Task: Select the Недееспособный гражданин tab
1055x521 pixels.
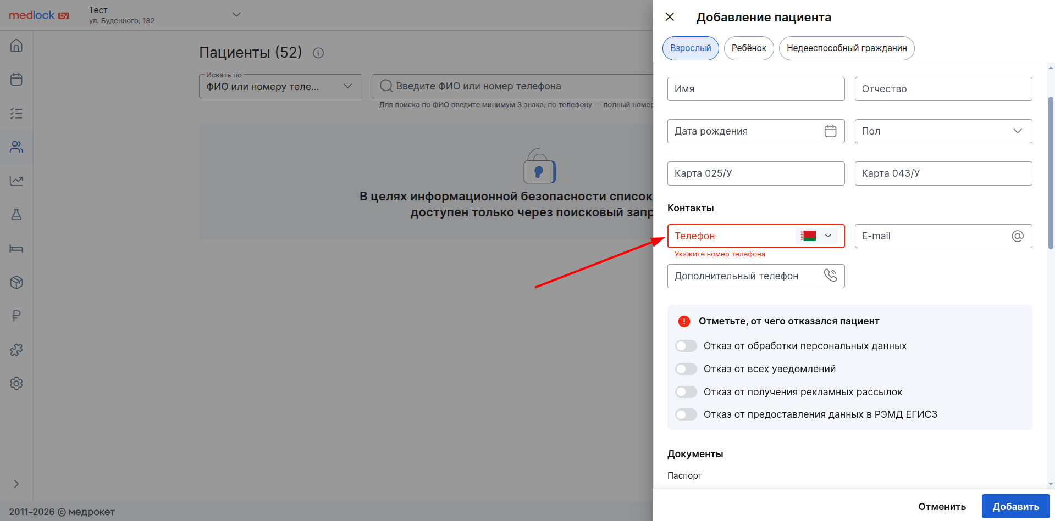Action: 846,48
